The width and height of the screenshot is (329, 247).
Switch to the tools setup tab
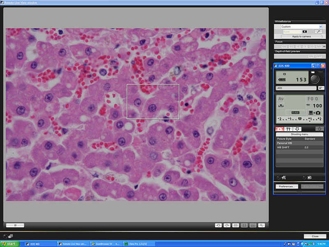(288, 129)
